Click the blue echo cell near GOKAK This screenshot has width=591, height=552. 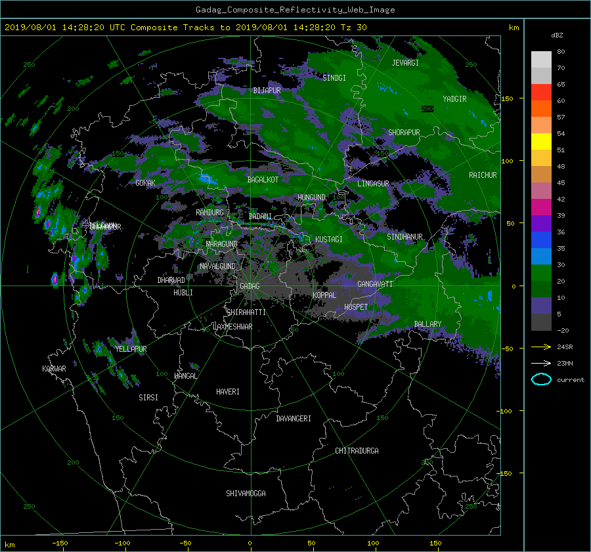click(208, 179)
